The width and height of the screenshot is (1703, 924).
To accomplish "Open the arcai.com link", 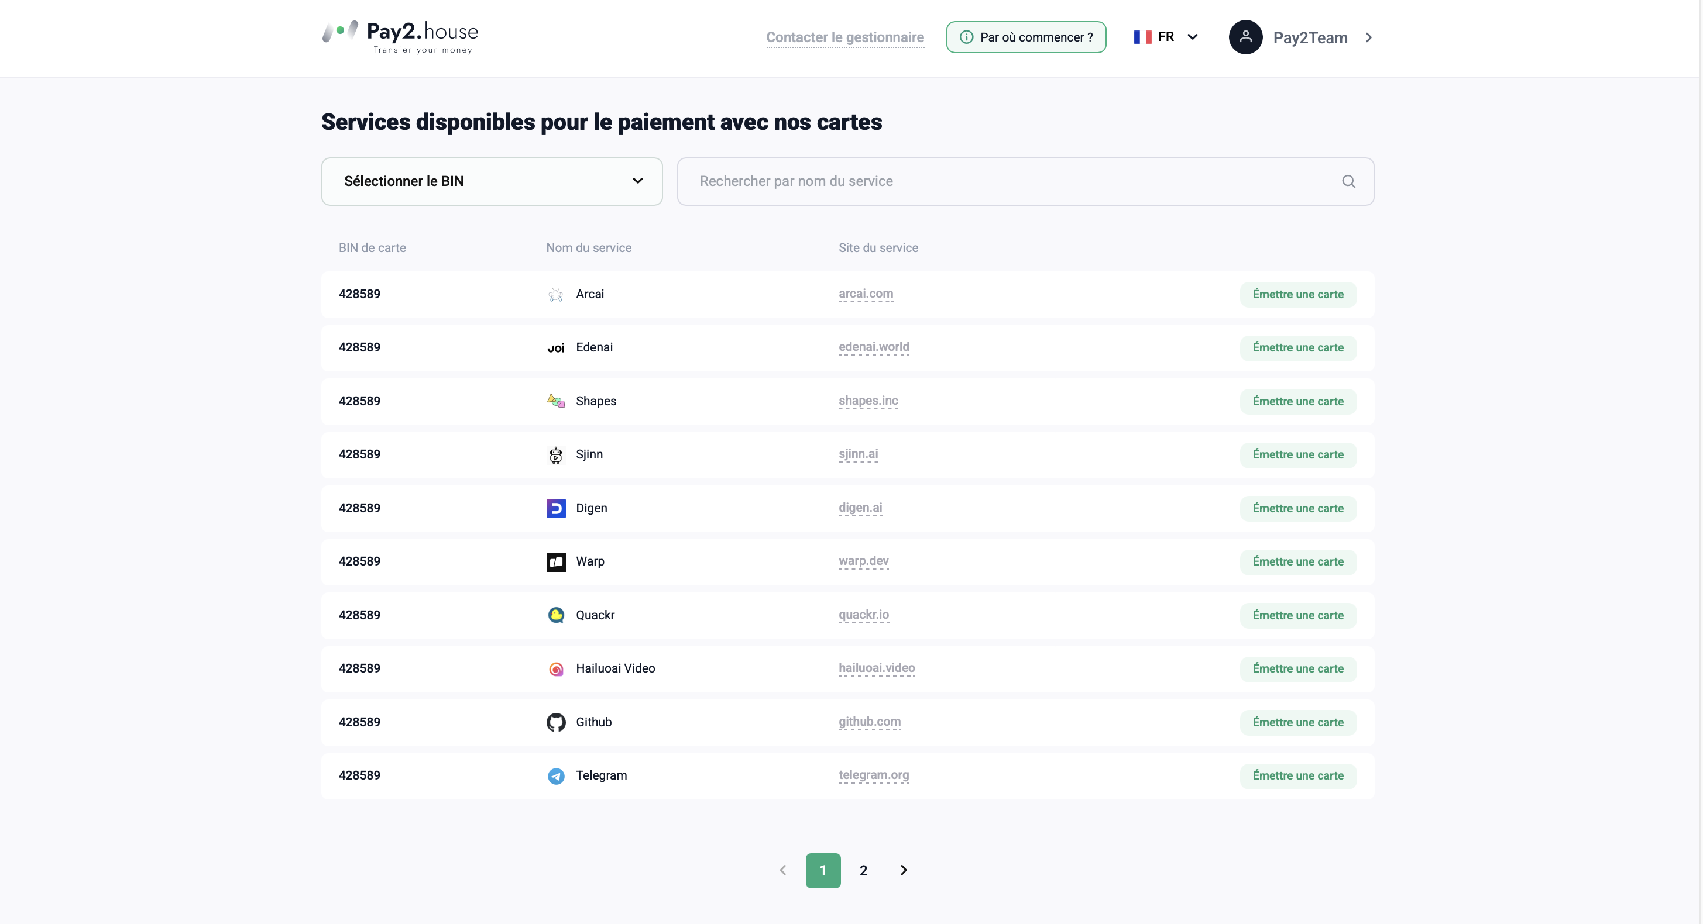I will [866, 294].
